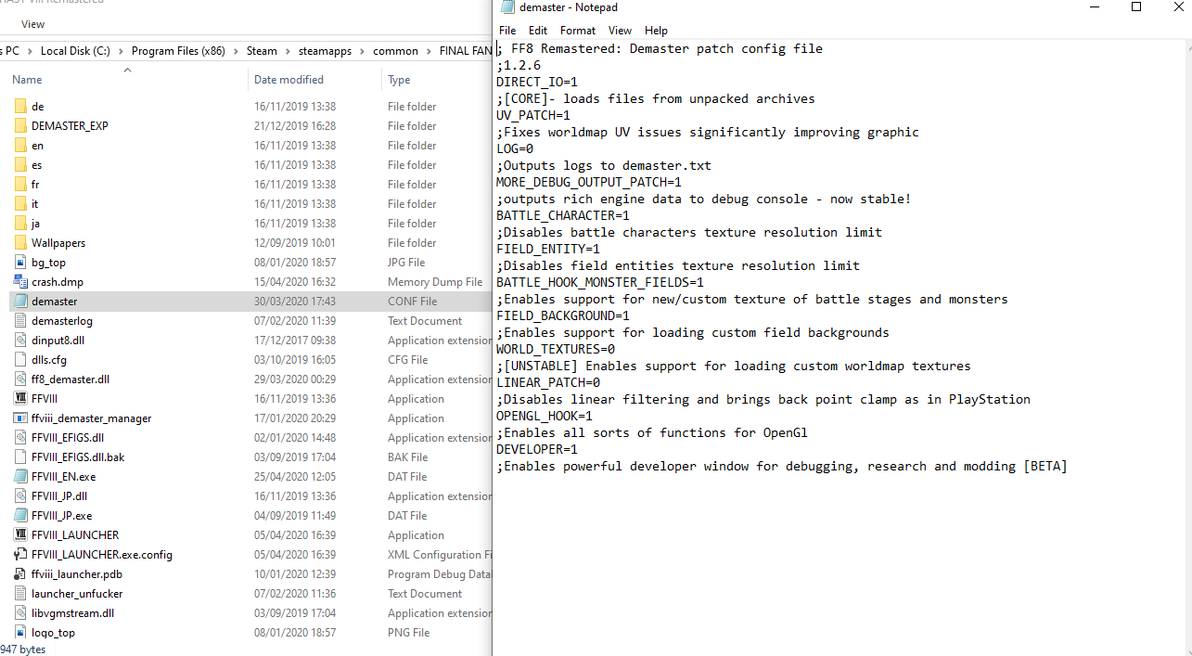Click the FFVIII_LAUNCHER.exe.config file icon

(x=20, y=554)
